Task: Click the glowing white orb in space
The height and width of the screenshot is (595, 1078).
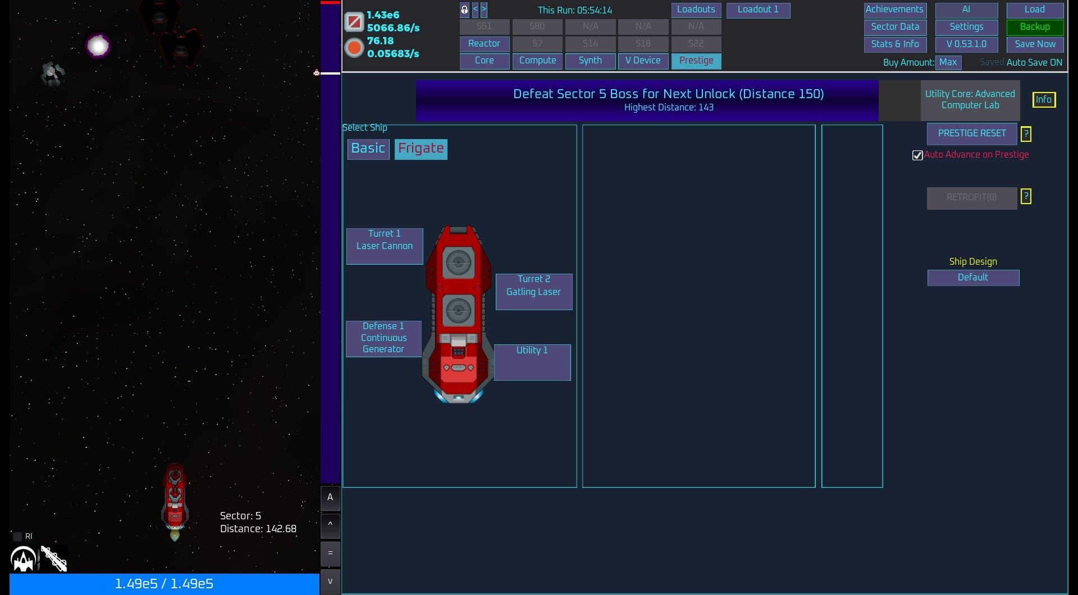Action: 98,45
